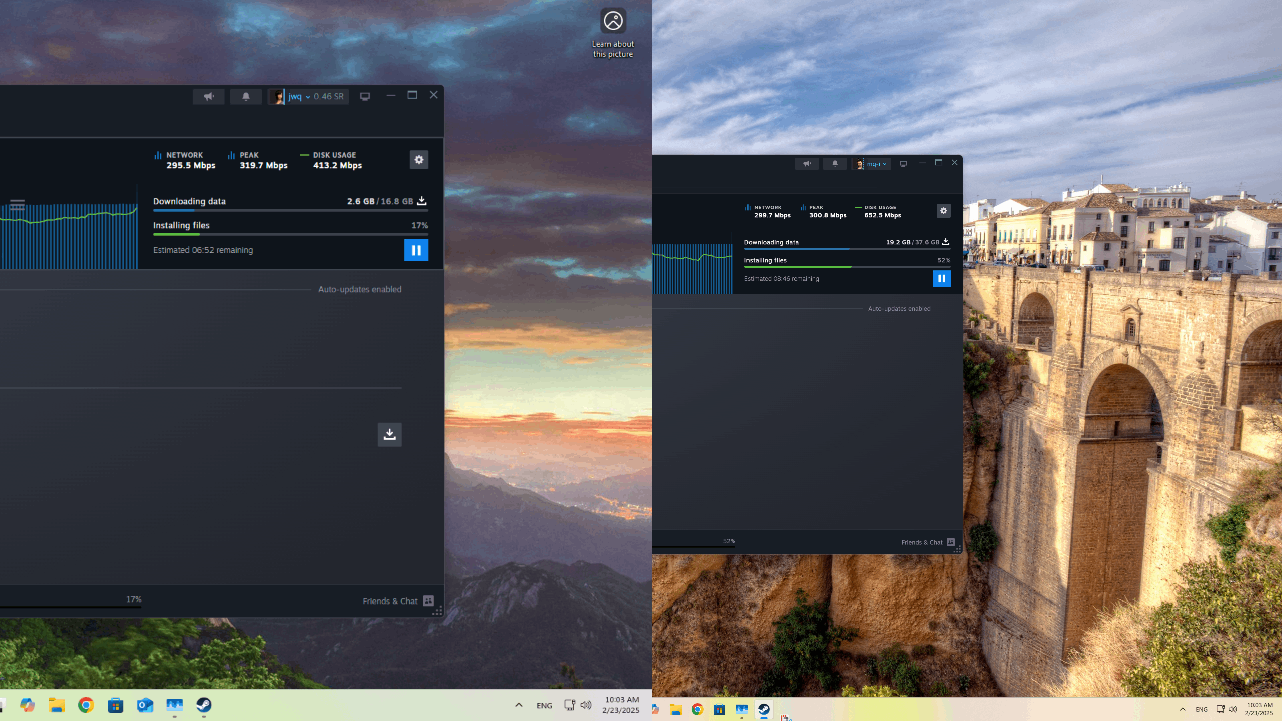The image size is (1282, 721).
Task: Click the 300.8 Mbps peak value
Action: click(x=828, y=215)
